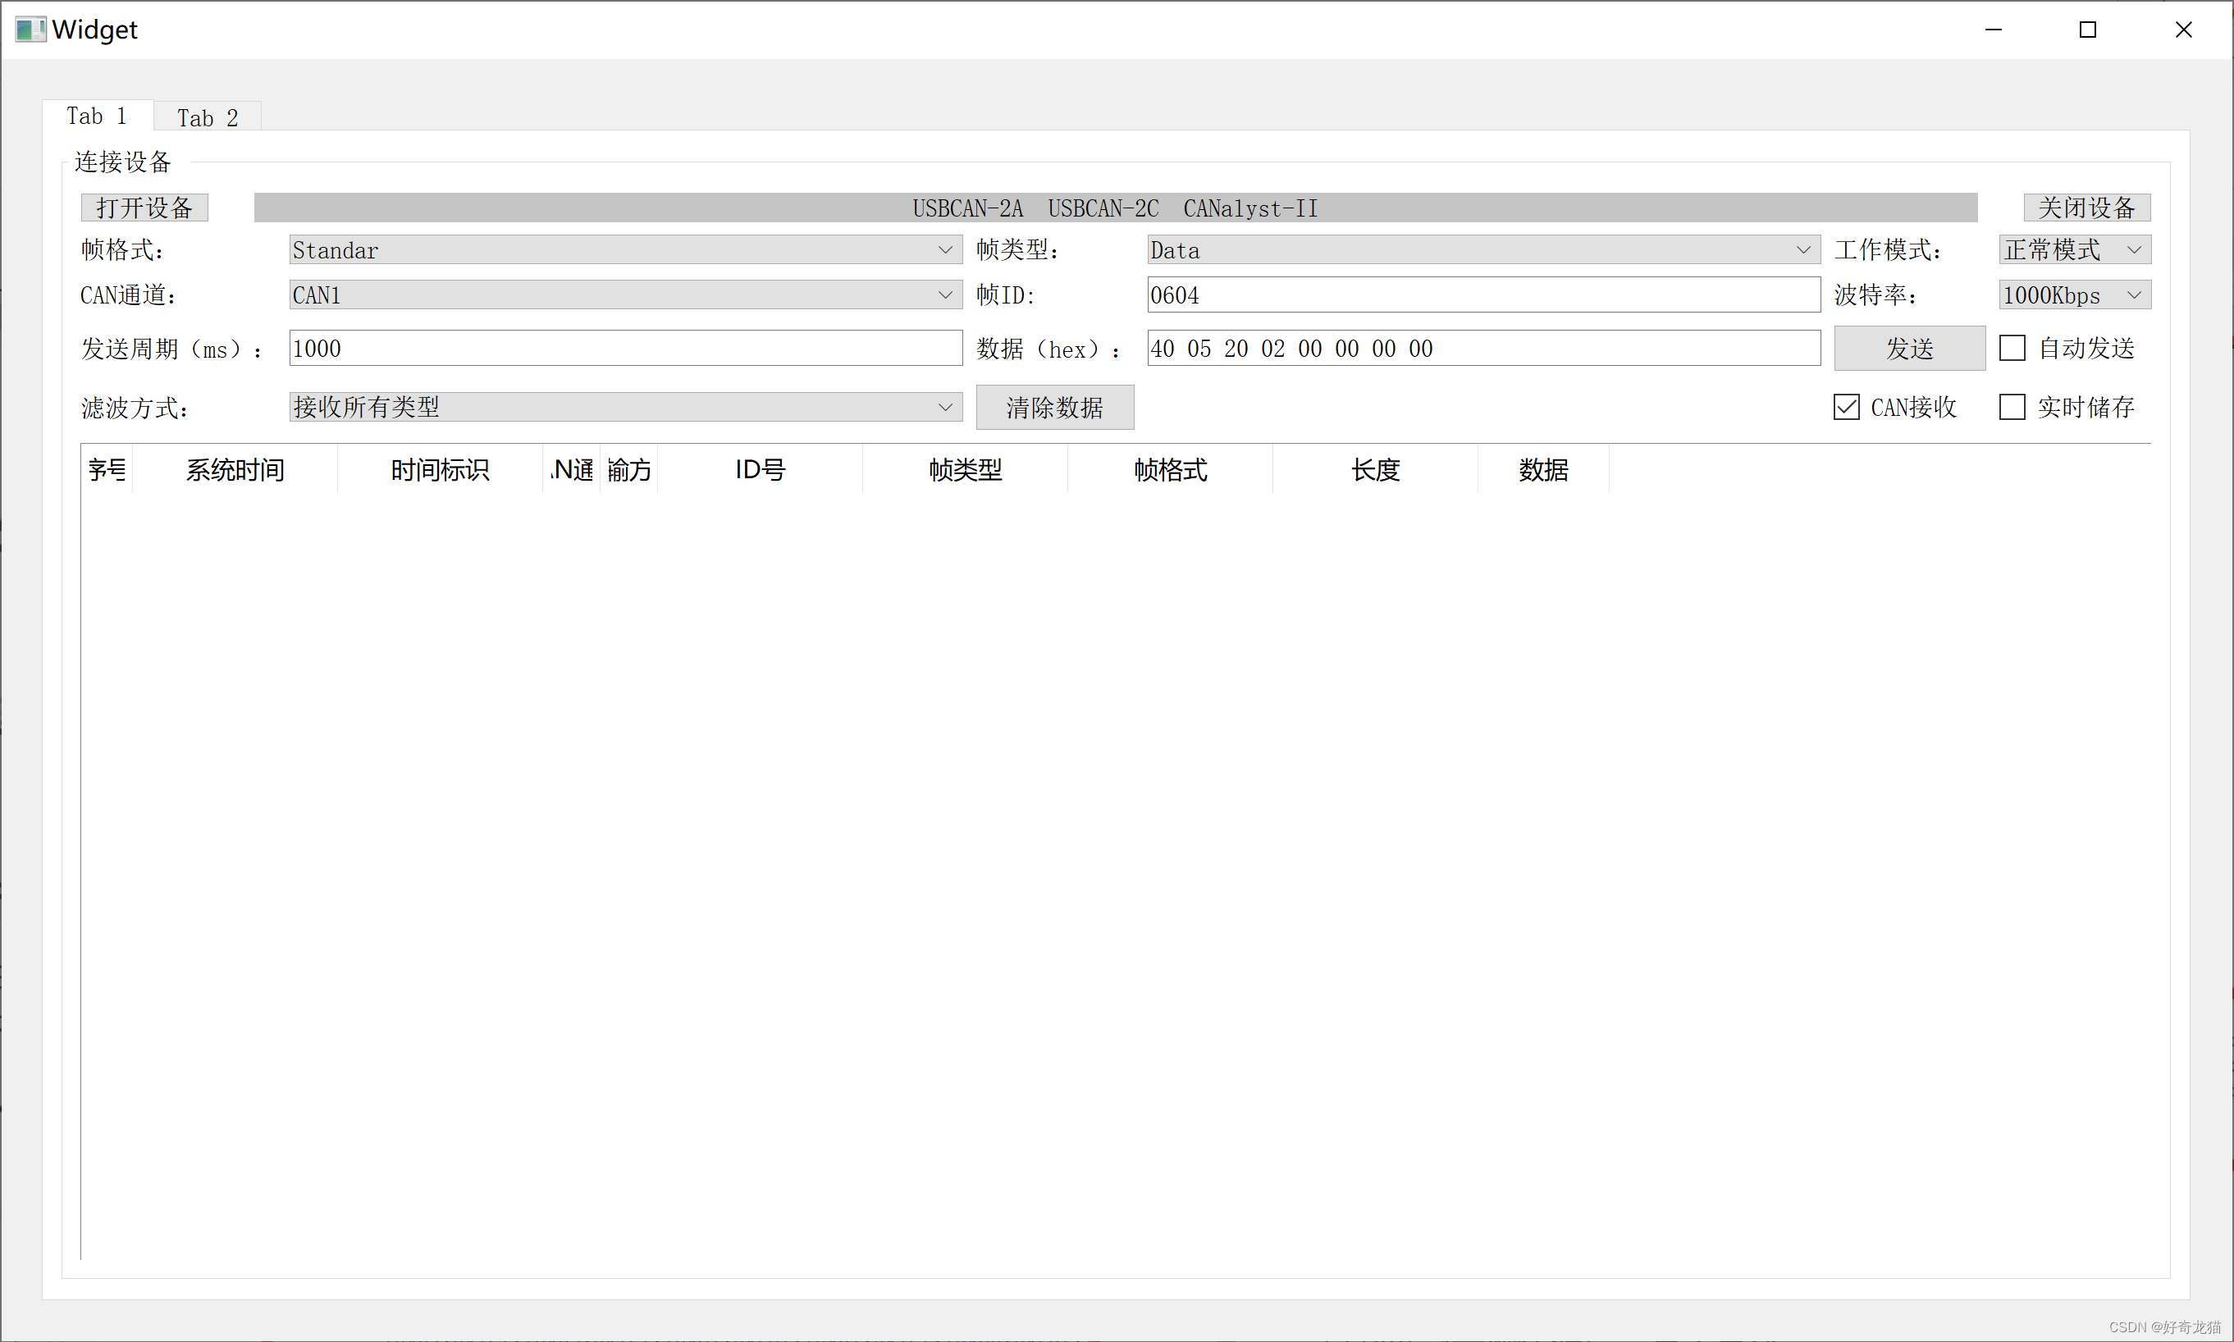
Task: Expand the 工作模式 正常模式 dropdown
Action: click(x=2074, y=249)
